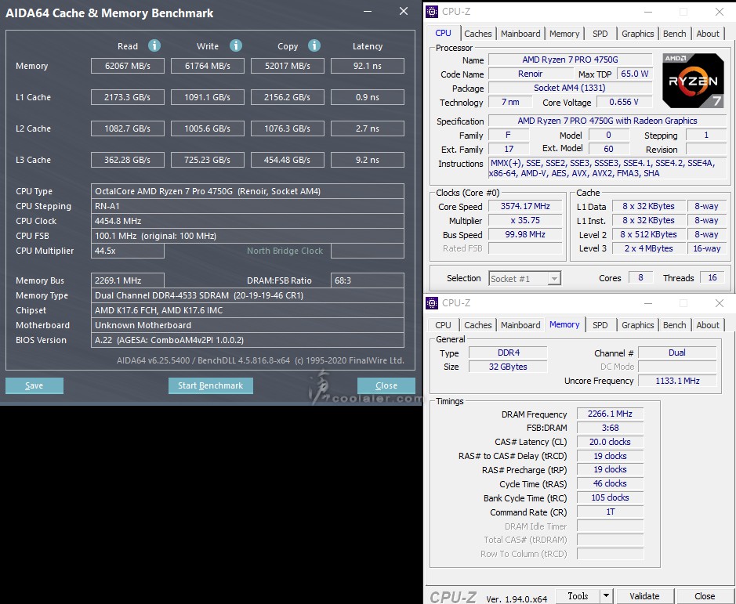Select SPD tab in lower CPU-Z window
The width and height of the screenshot is (736, 604).
[600, 325]
